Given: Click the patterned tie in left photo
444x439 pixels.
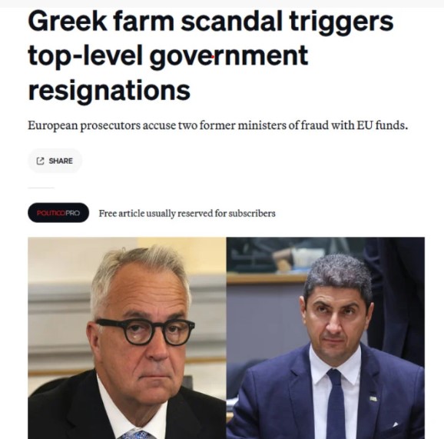Looking at the screenshot, I should pos(137,435).
